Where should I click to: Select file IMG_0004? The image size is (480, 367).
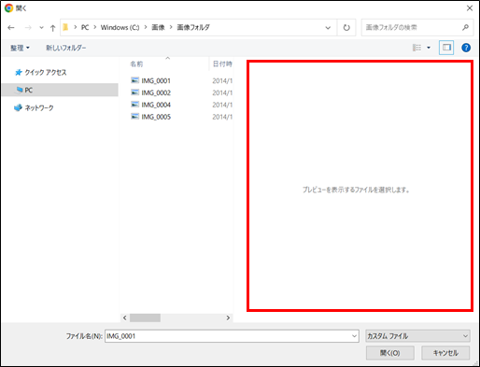click(156, 105)
